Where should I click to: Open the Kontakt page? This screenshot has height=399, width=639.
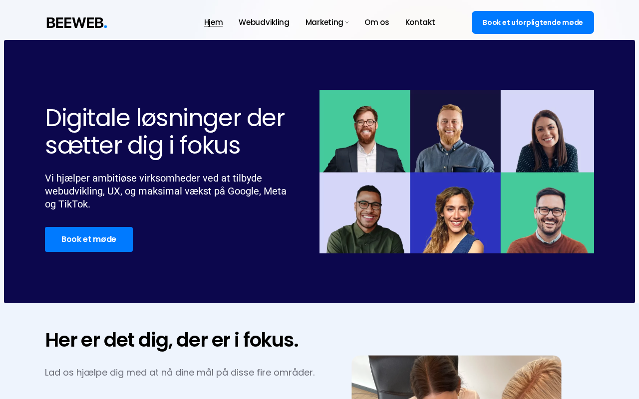[x=420, y=22]
